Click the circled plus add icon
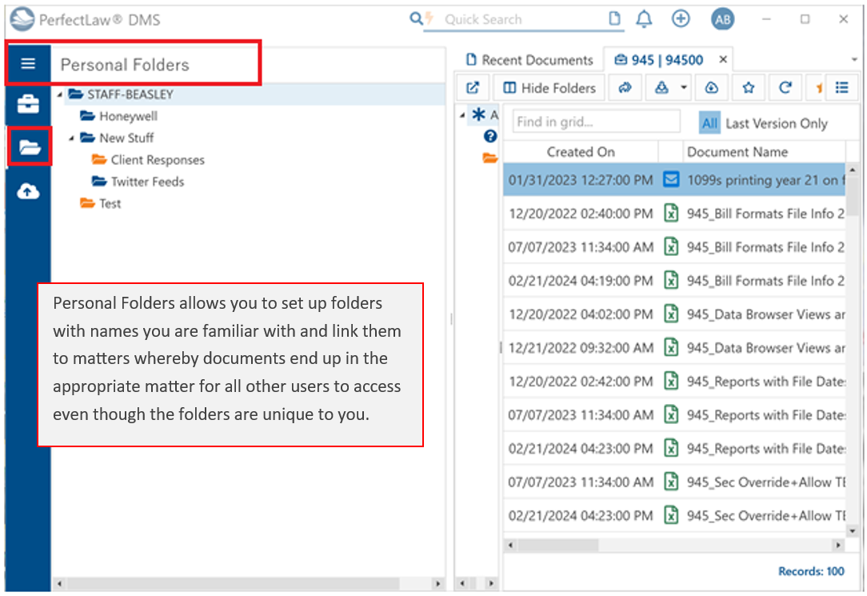The width and height of the screenshot is (867, 596). coord(681,19)
